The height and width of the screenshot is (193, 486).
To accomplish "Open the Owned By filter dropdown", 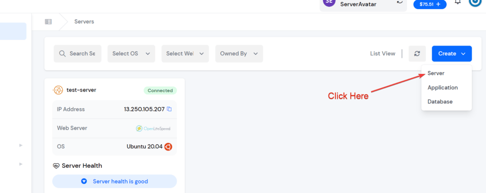I will 239,54.
